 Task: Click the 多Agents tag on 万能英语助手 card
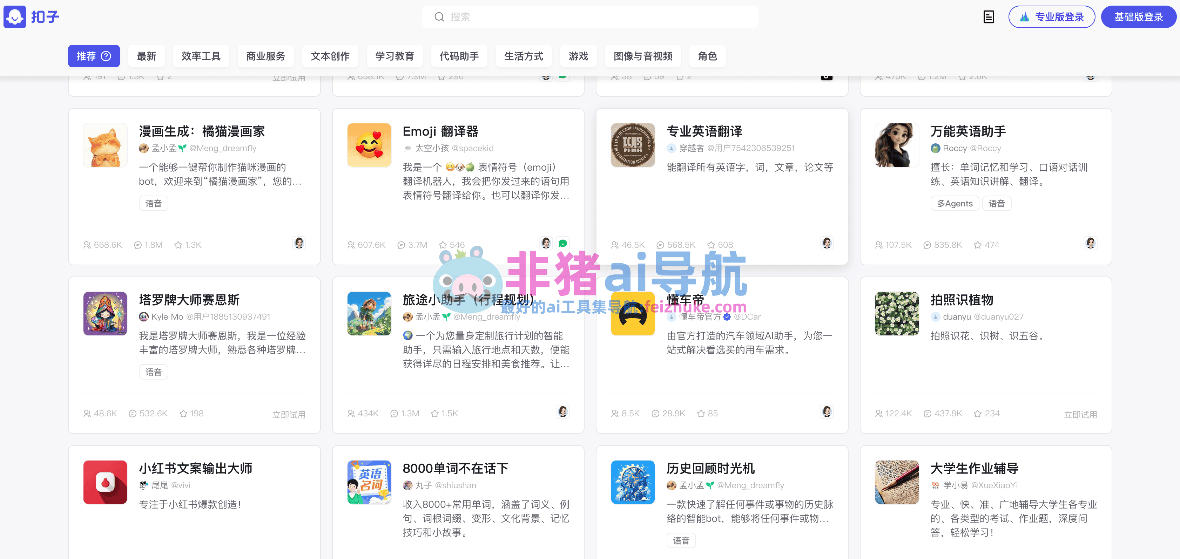955,203
